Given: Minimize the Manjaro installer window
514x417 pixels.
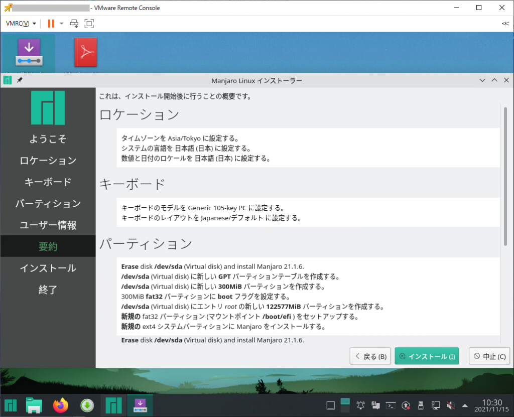Looking at the screenshot, I should point(482,80).
